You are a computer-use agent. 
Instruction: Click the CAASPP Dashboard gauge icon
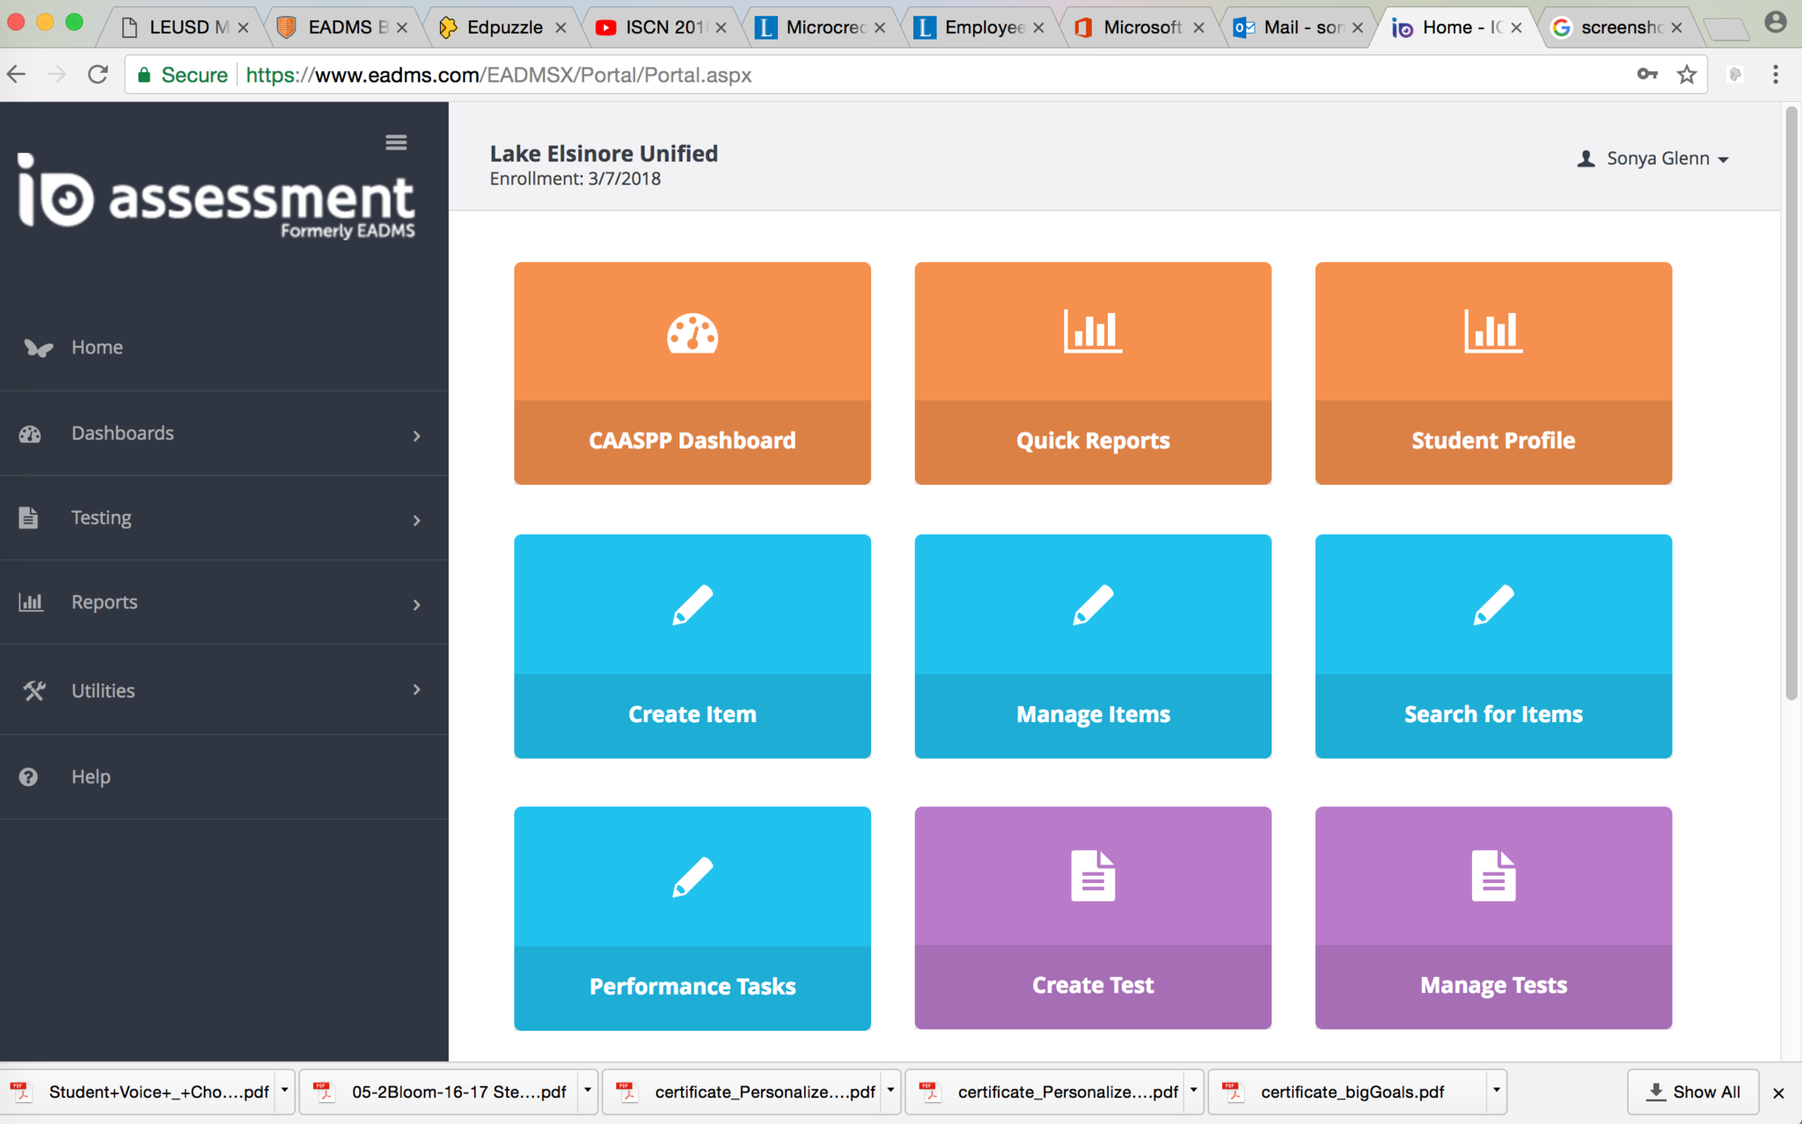(x=692, y=333)
